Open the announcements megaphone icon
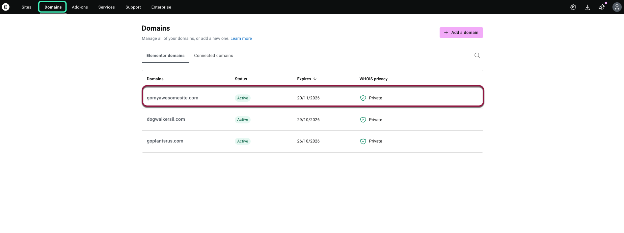The width and height of the screenshot is (624, 233). click(602, 7)
